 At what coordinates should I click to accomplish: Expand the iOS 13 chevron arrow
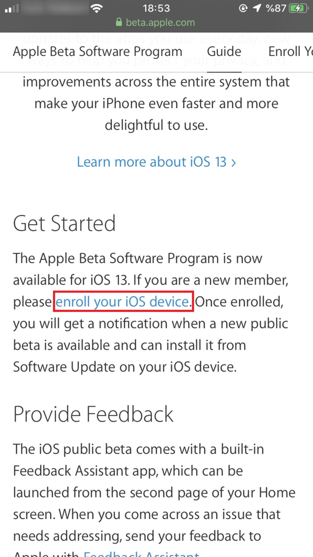(x=234, y=162)
